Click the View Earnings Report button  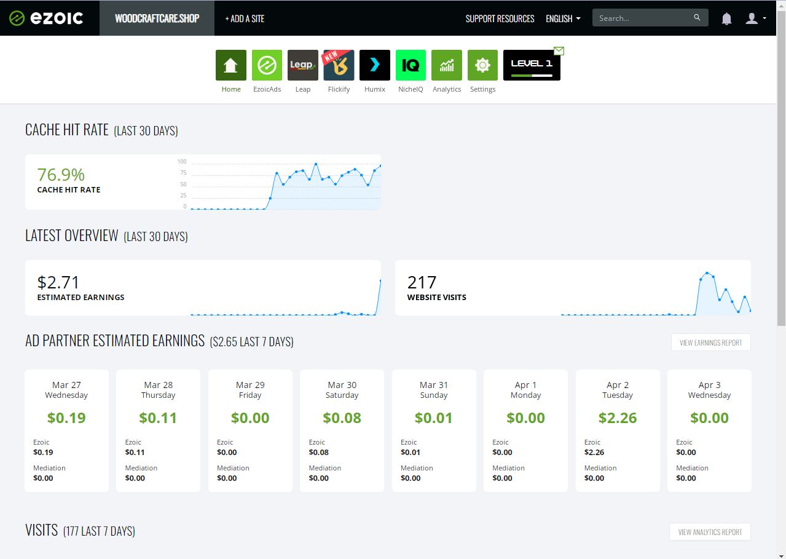click(x=710, y=342)
